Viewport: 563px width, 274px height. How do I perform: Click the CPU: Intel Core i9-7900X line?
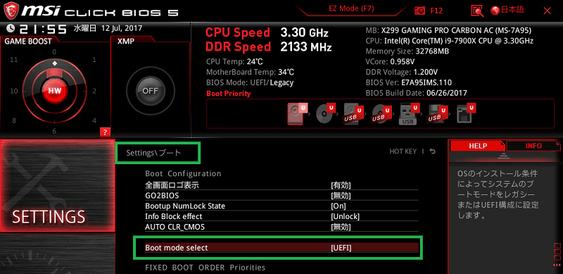[x=449, y=41]
